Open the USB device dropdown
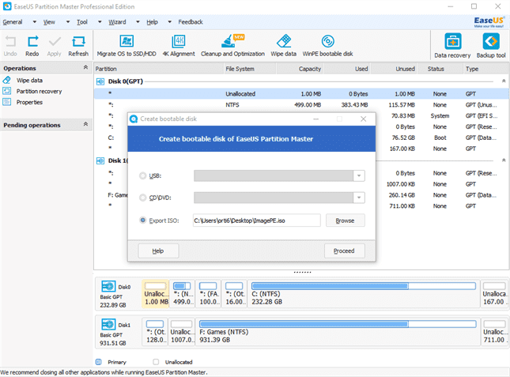The image size is (510, 377). tap(359, 175)
